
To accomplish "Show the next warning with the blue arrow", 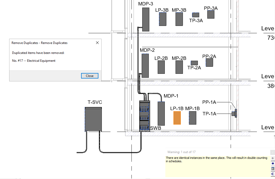I will point(273,163).
